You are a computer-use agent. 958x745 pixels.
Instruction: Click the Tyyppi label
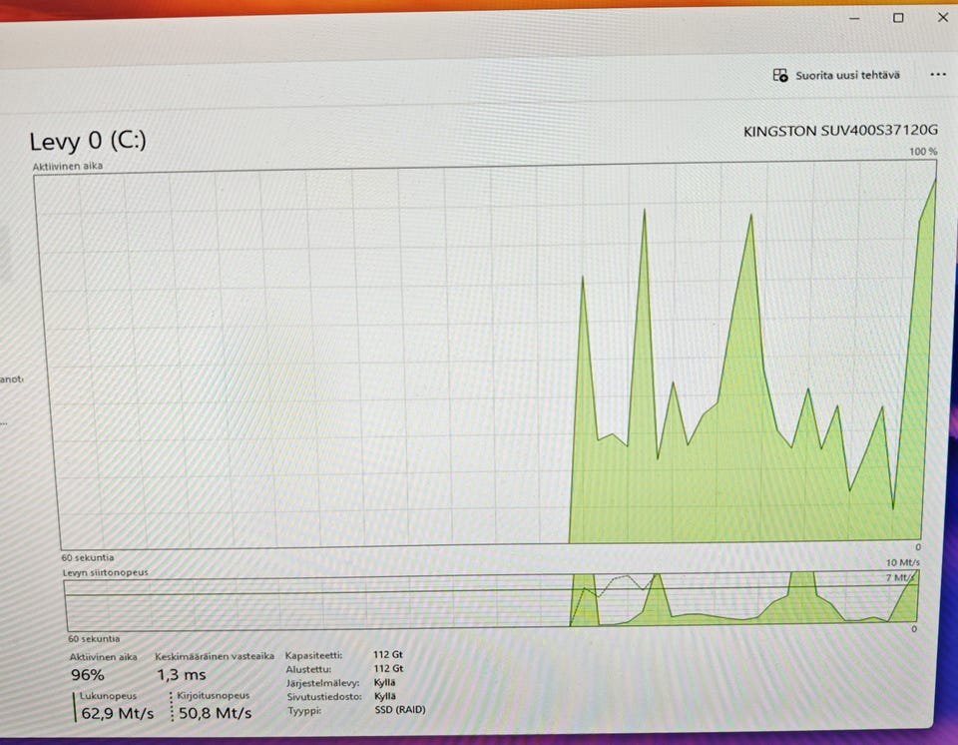tap(304, 711)
